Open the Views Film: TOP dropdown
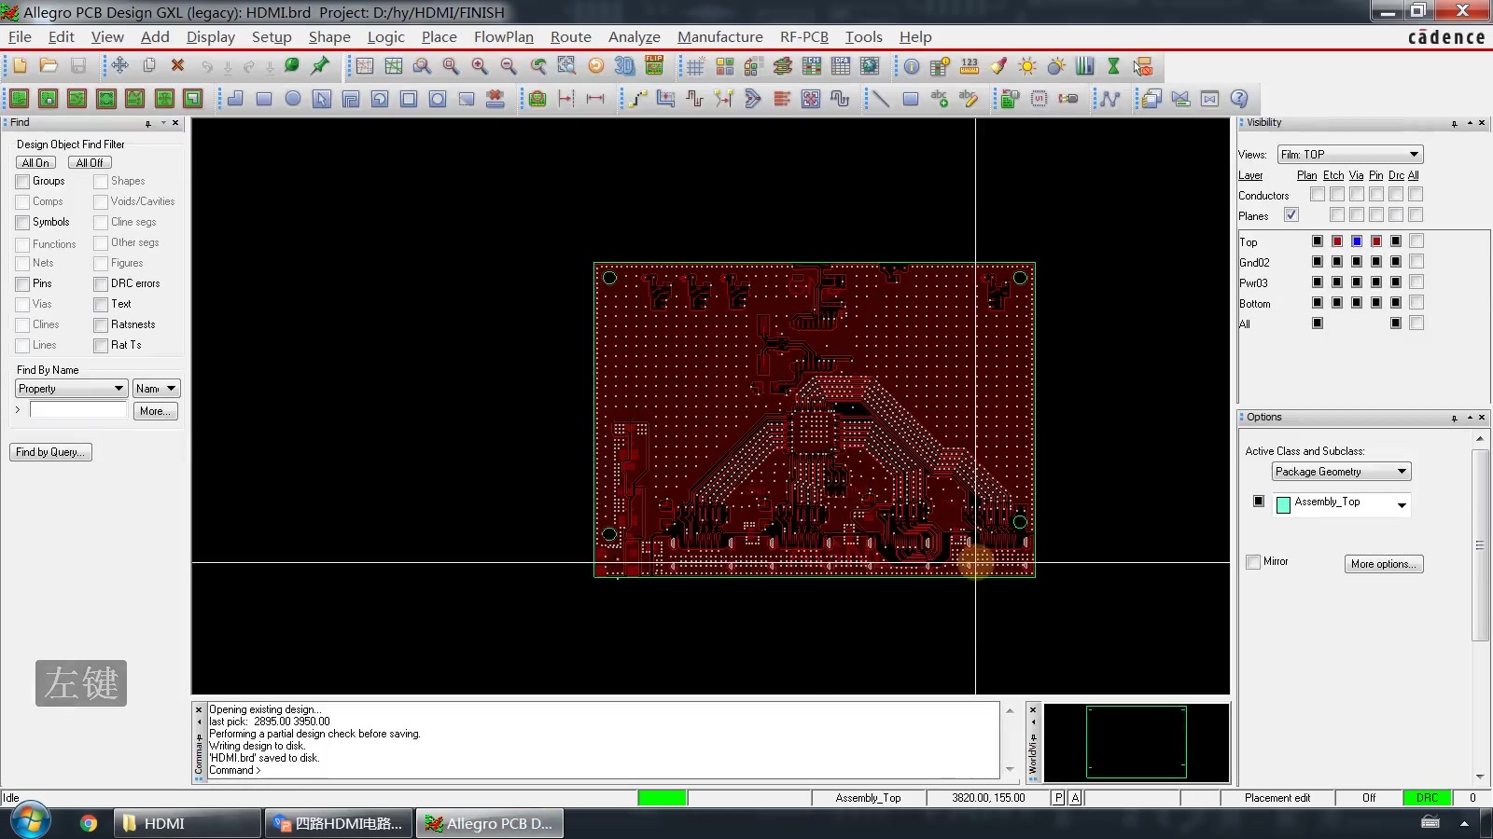Screen dimensions: 1493x839 click(1350, 155)
